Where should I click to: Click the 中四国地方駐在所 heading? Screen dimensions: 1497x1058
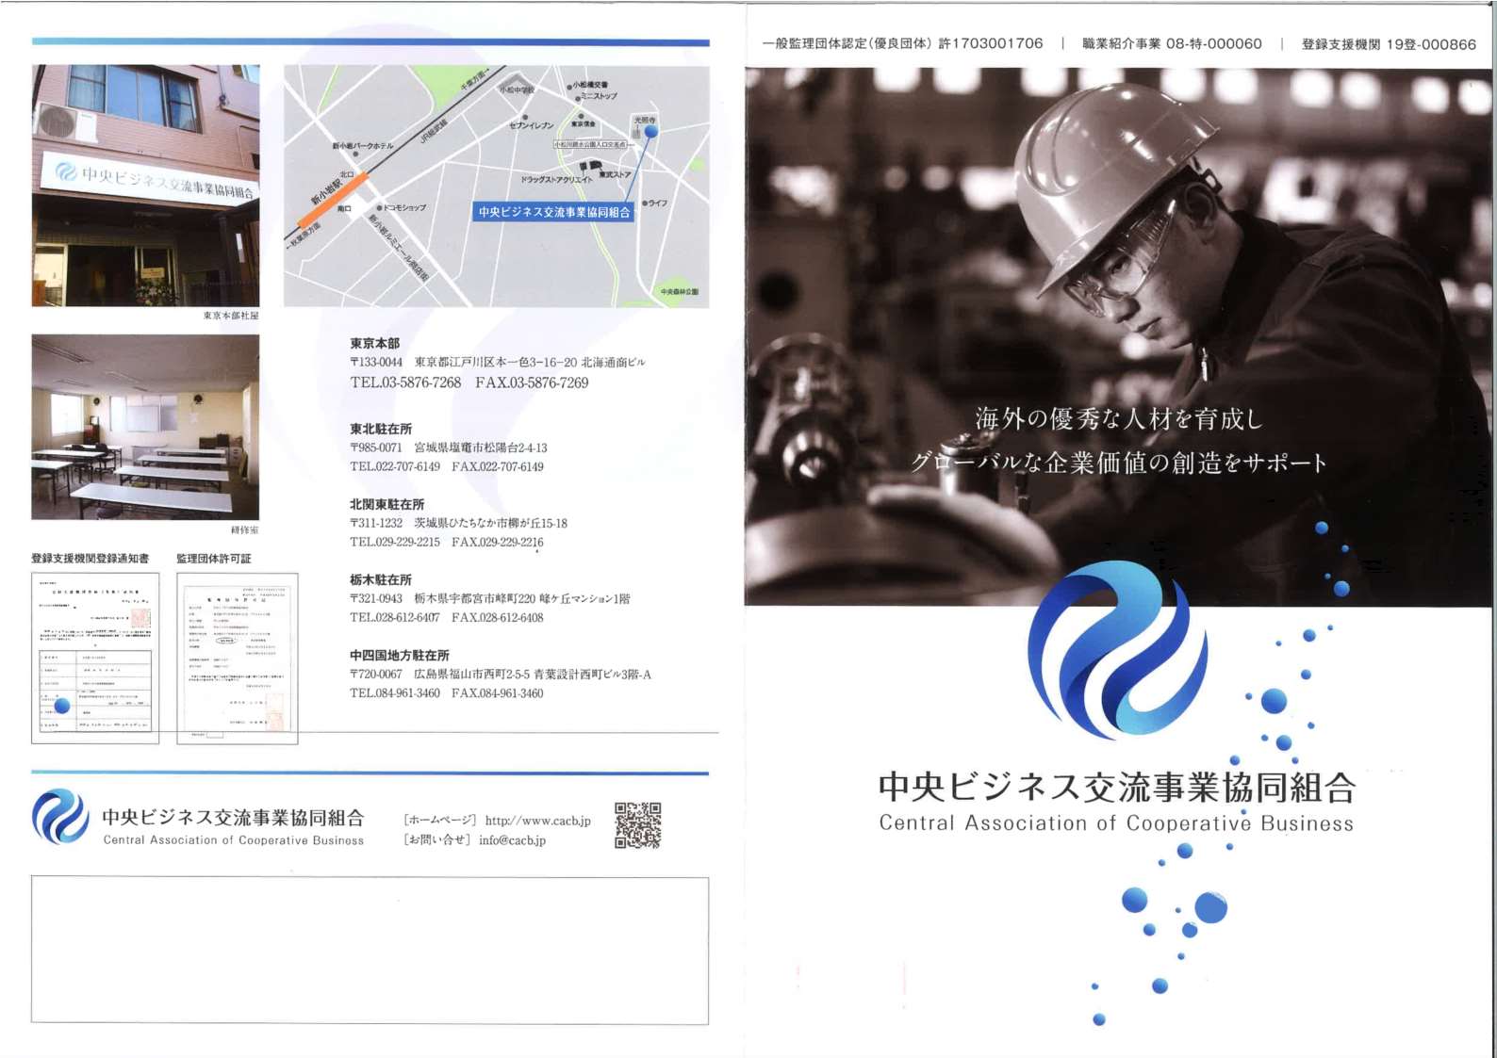point(399,655)
